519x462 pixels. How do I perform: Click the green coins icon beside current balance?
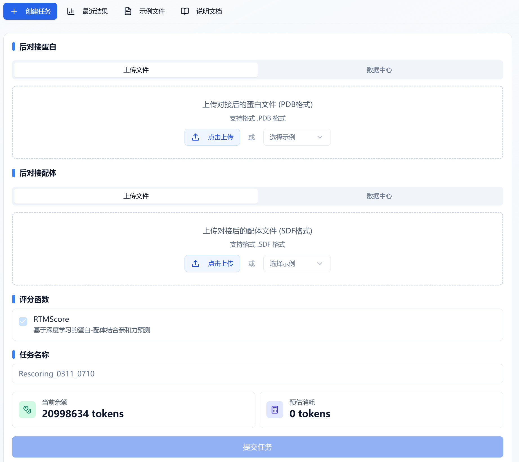click(27, 410)
